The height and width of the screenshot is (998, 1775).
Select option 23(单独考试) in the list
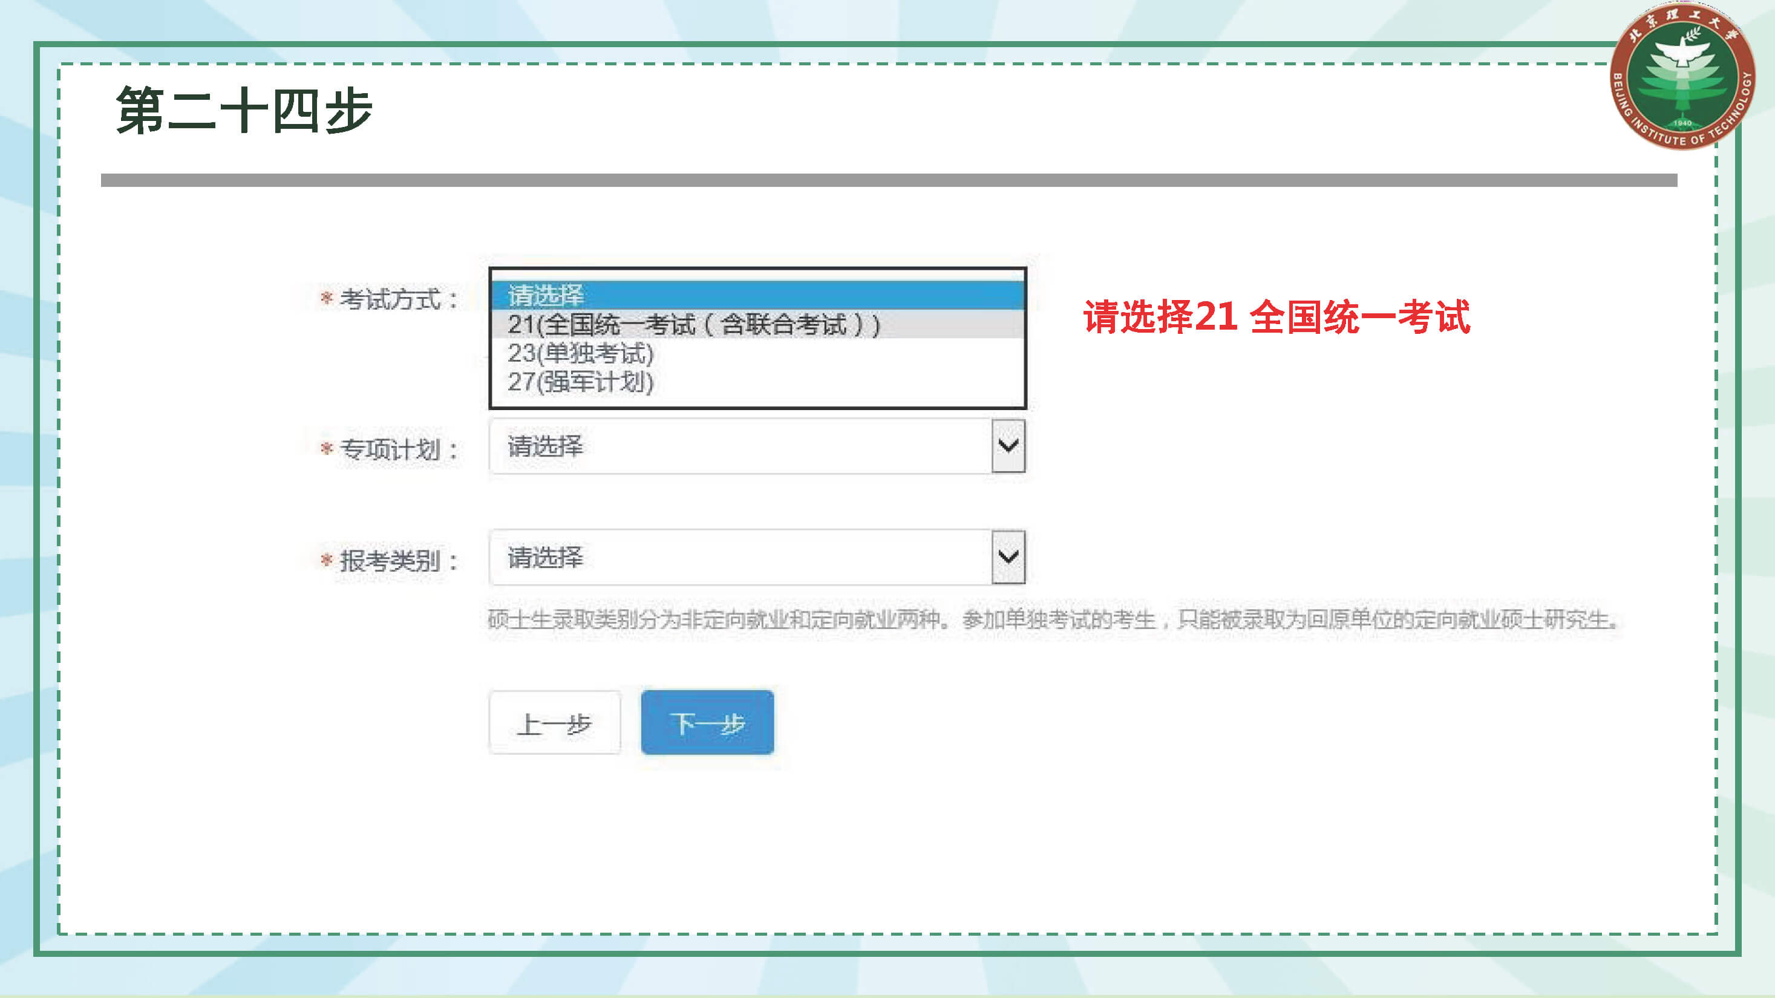tap(580, 353)
